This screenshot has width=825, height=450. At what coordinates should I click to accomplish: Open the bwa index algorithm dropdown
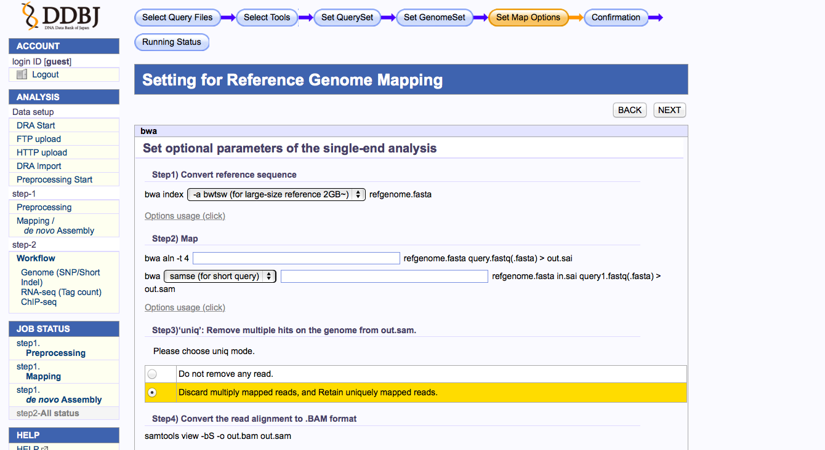pos(276,194)
